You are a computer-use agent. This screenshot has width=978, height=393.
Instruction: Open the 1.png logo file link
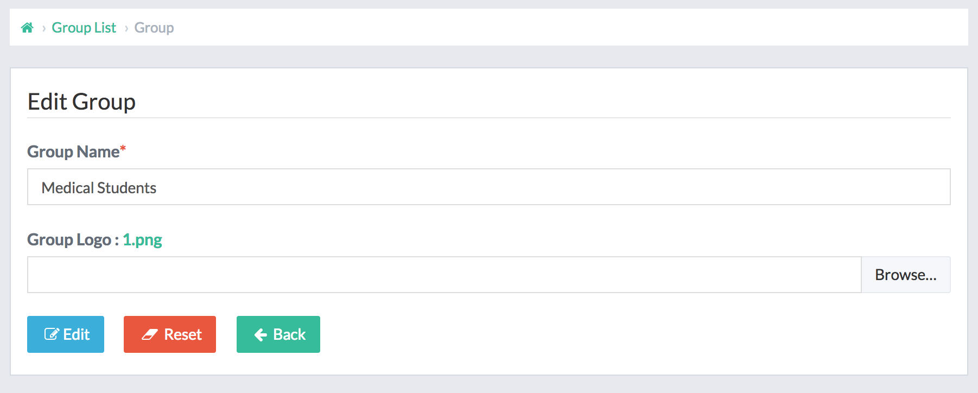click(x=142, y=239)
